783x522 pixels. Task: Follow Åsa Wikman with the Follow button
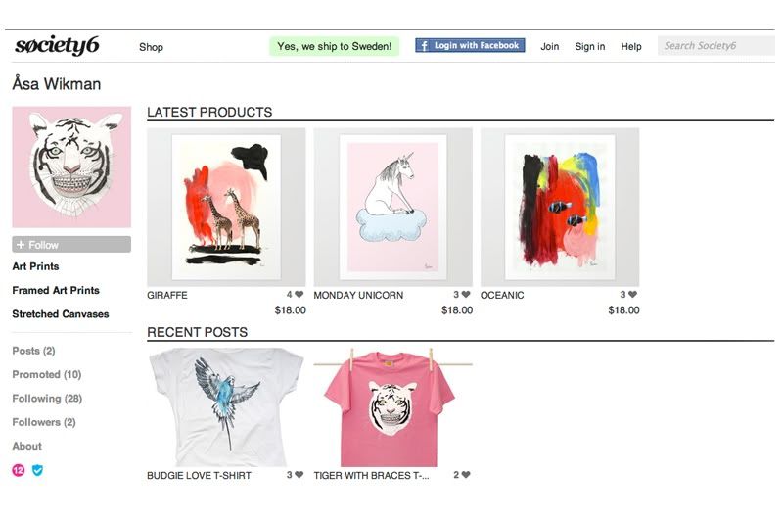(71, 244)
